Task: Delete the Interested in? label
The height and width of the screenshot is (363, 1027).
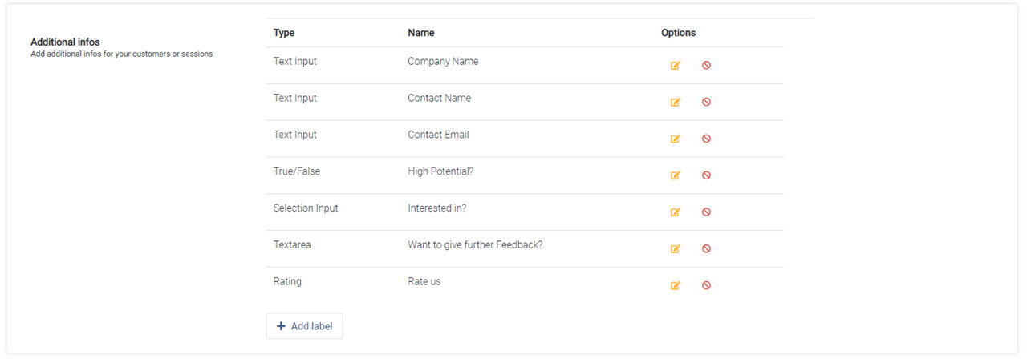Action: pyautogui.click(x=706, y=212)
